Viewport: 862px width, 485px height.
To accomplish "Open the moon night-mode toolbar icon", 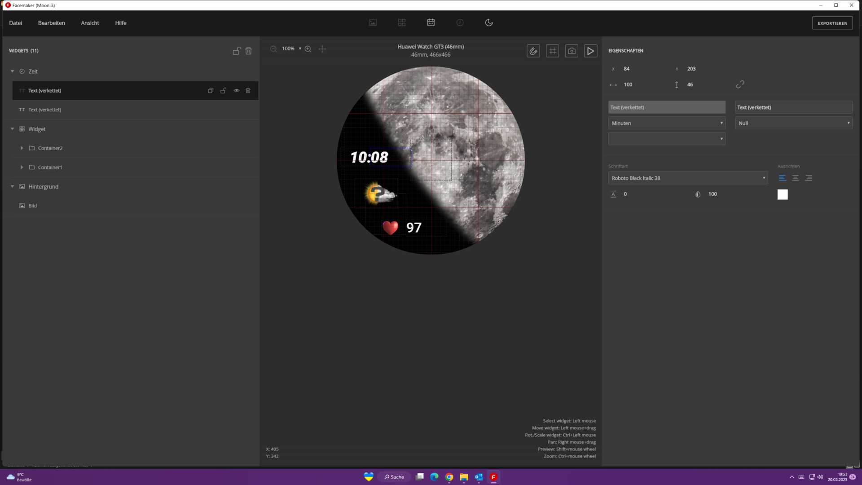I will (489, 22).
